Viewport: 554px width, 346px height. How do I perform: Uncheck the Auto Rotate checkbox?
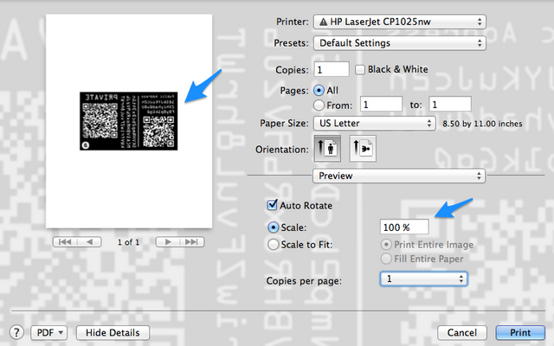pyautogui.click(x=272, y=205)
